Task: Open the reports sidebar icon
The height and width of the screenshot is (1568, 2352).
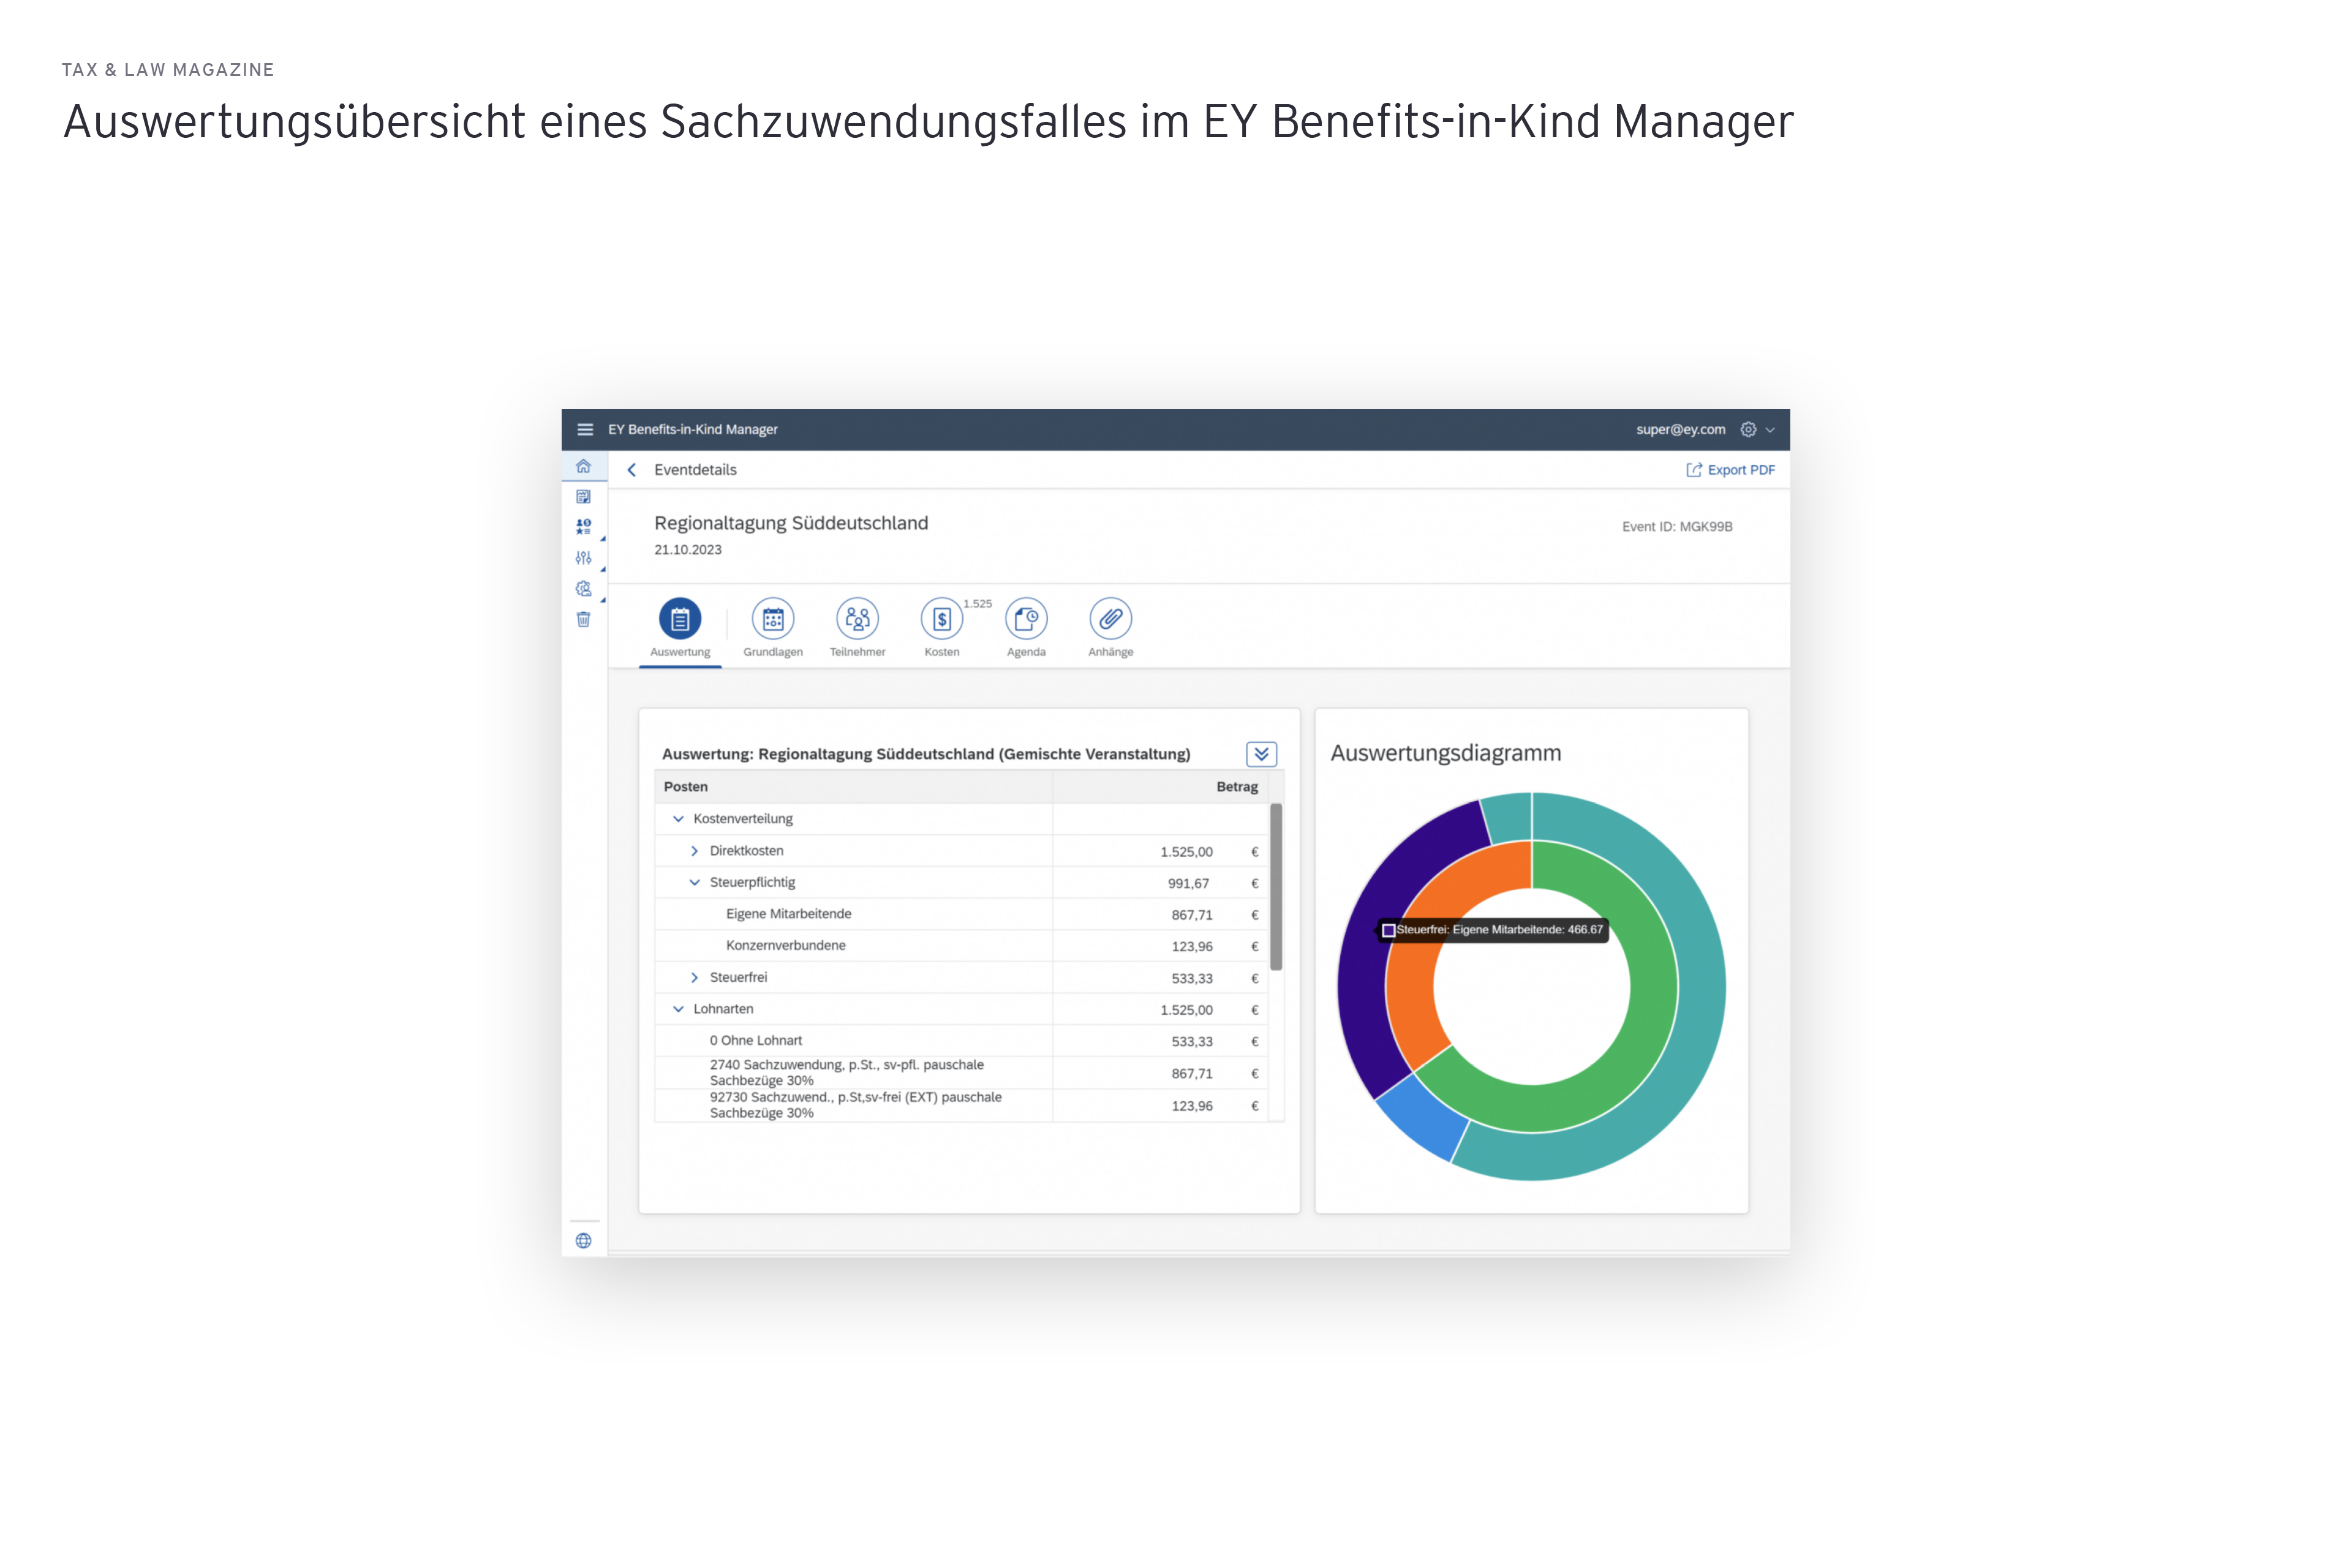Action: click(584, 497)
